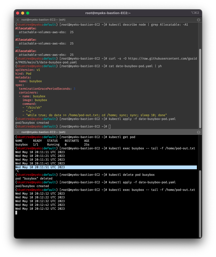216x257 pixels.
Task: Click the 'RESTARTS' column header
Action: (72, 141)
